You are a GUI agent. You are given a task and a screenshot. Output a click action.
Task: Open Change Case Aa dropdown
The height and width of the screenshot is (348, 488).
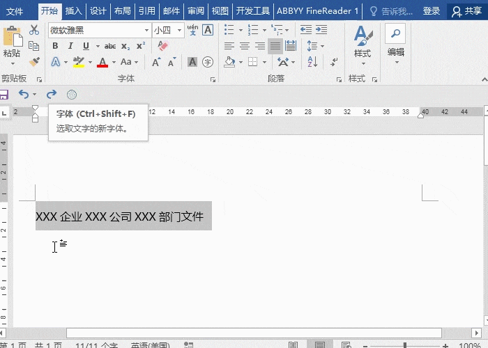pos(129,62)
